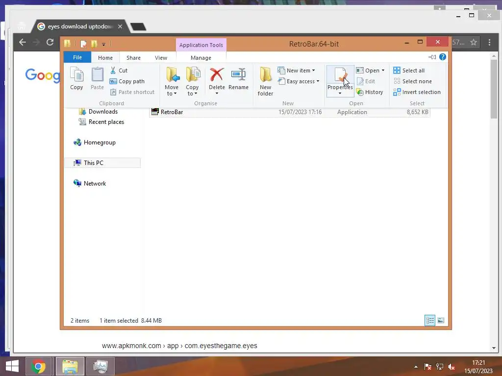The width and height of the screenshot is (502, 376).
Task: Click the red Delete X icon
Action: pos(217,75)
